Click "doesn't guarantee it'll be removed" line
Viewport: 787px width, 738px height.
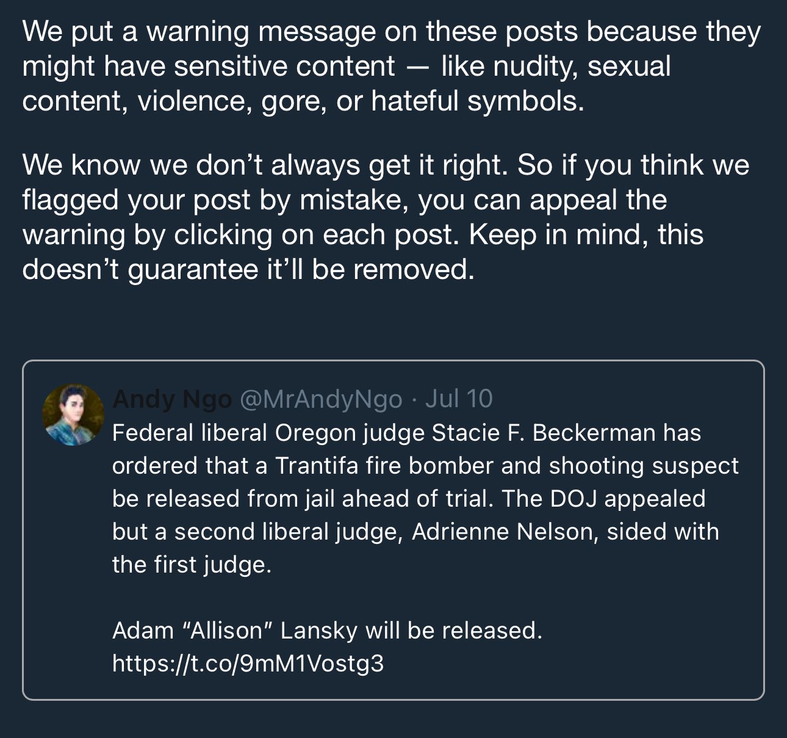coord(248,270)
